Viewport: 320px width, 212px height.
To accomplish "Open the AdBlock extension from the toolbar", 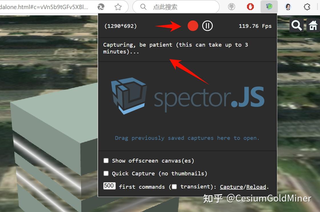I will (x=250, y=7).
